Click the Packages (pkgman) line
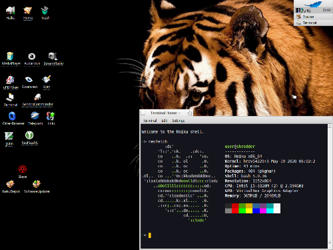 250,171
